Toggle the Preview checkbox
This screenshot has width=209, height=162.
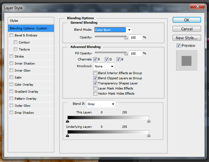click(178, 46)
